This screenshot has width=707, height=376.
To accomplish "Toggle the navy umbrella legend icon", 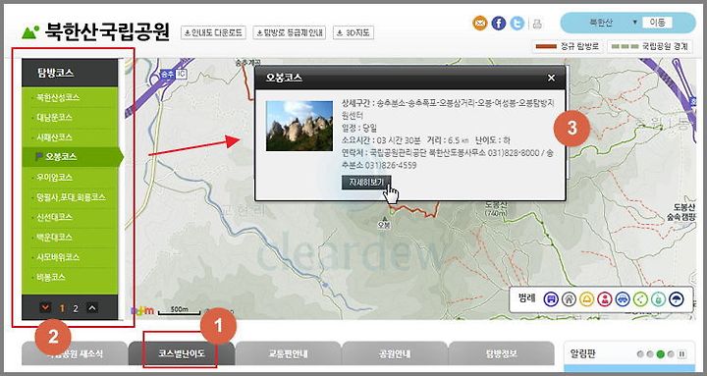I will (677, 298).
